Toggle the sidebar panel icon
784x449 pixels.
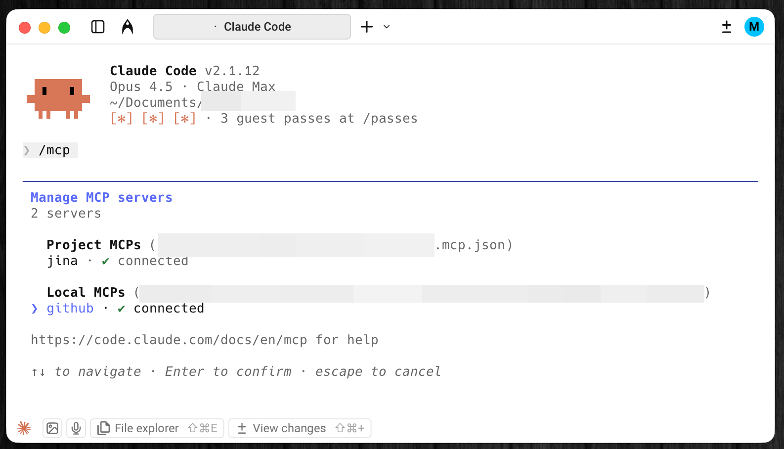point(98,27)
